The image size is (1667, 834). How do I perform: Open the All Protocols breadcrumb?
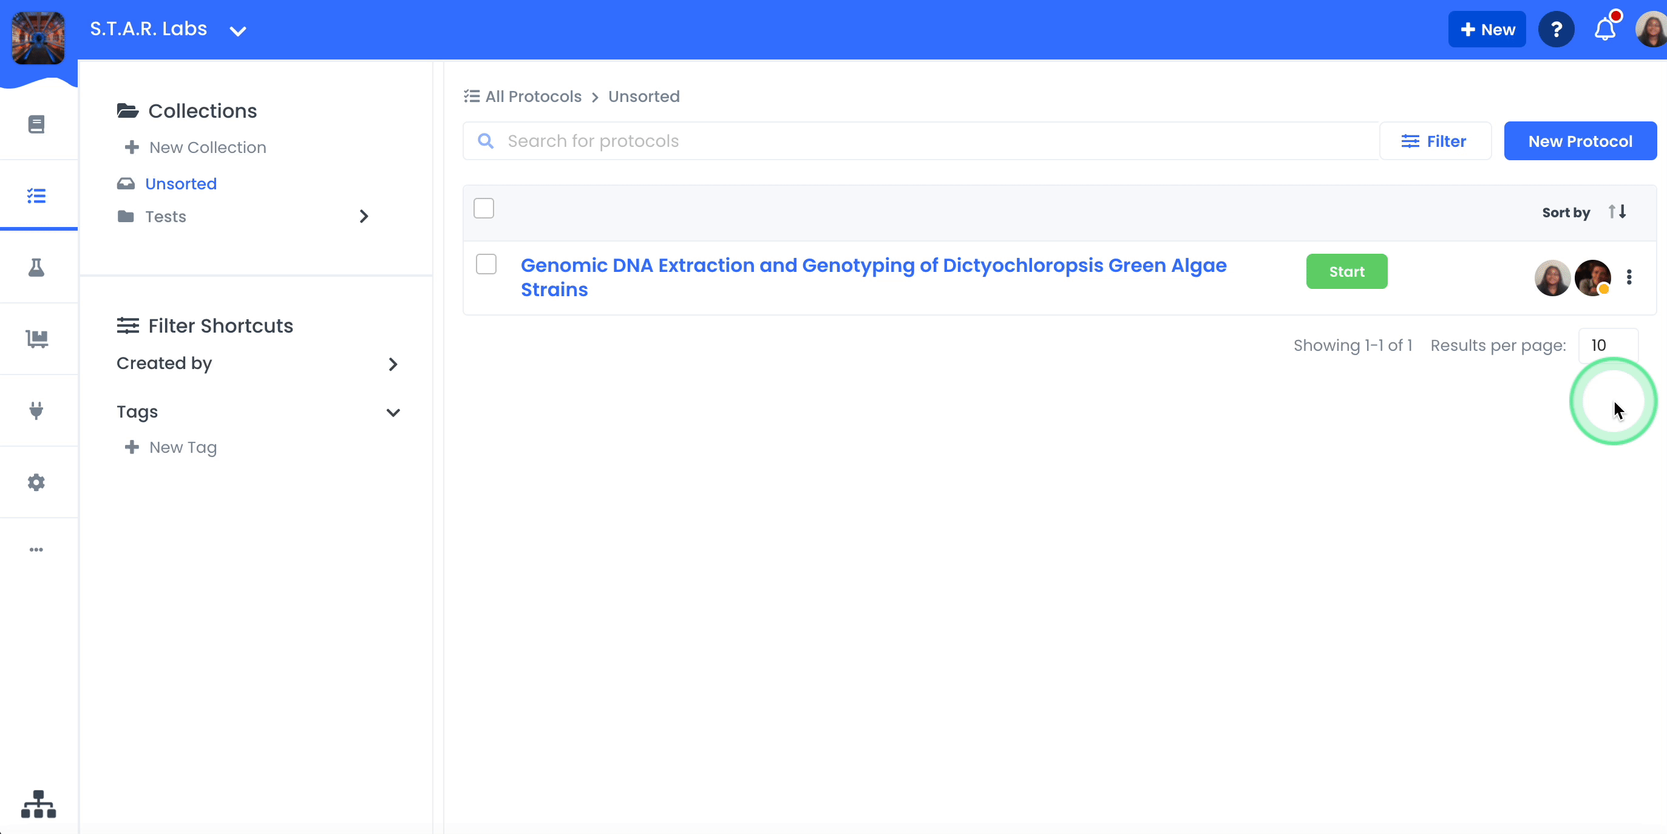click(532, 96)
